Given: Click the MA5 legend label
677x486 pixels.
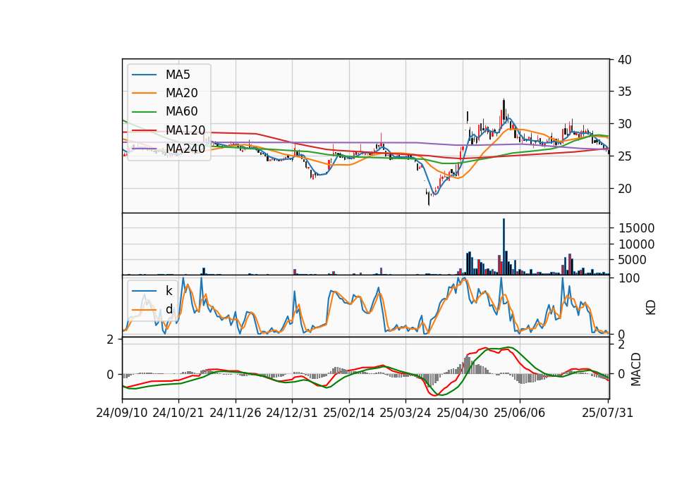Looking at the screenshot, I should click(178, 75).
